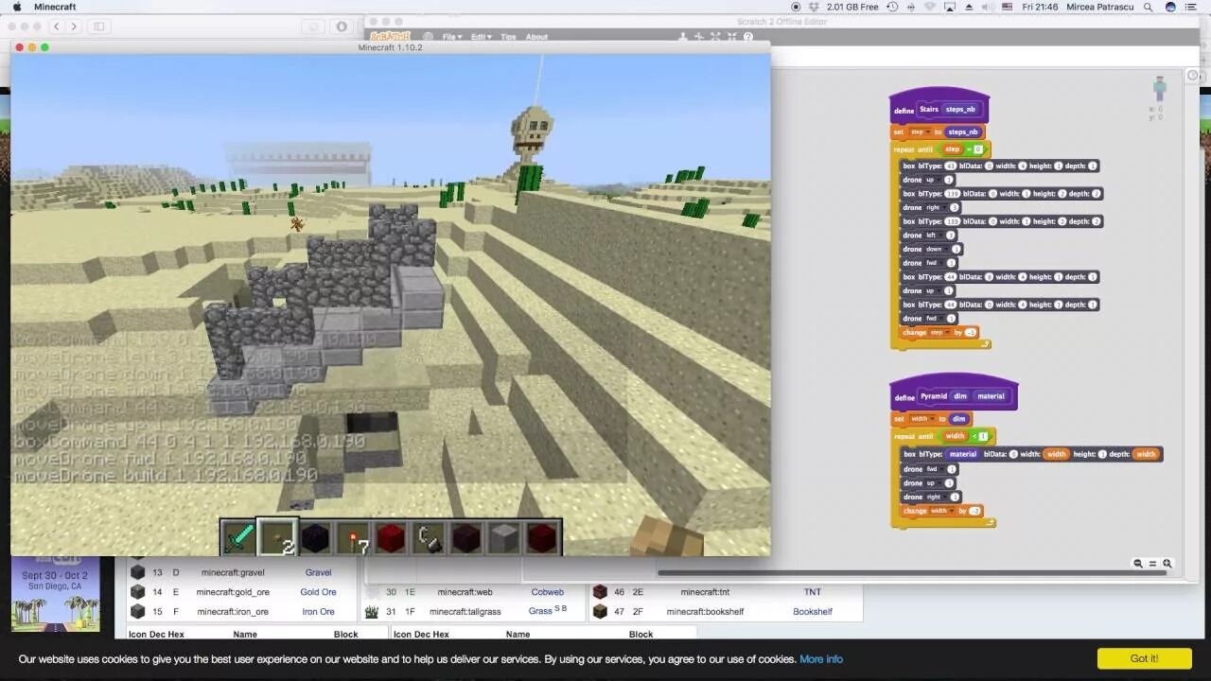
Task: Click the Scratch language globe icon
Action: pyautogui.click(x=428, y=37)
